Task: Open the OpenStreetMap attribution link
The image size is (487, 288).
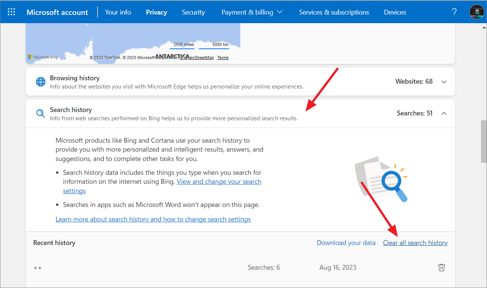Action: tap(197, 58)
